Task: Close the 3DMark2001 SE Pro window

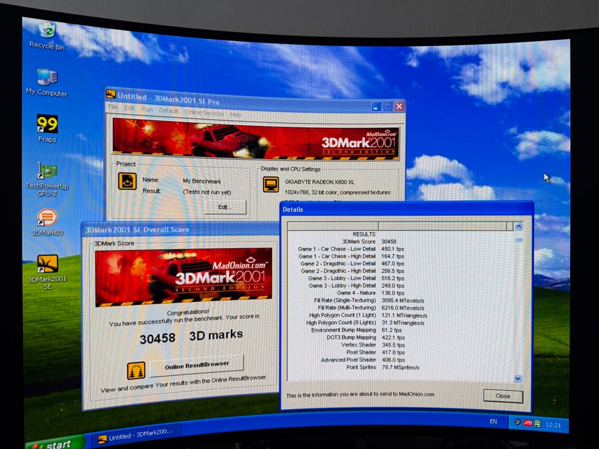Action: click(x=399, y=106)
